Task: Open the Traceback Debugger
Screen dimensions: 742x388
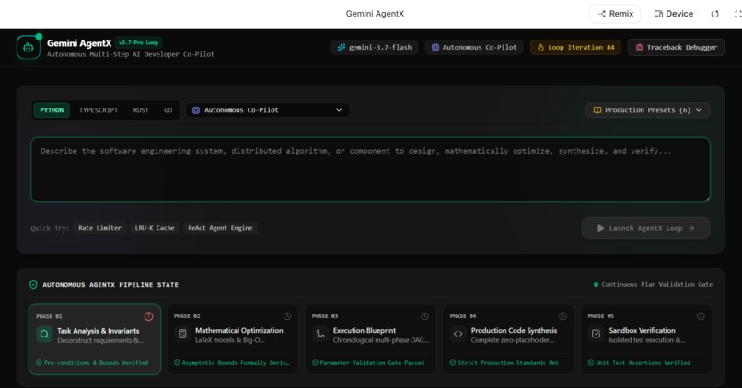Action: coord(677,47)
